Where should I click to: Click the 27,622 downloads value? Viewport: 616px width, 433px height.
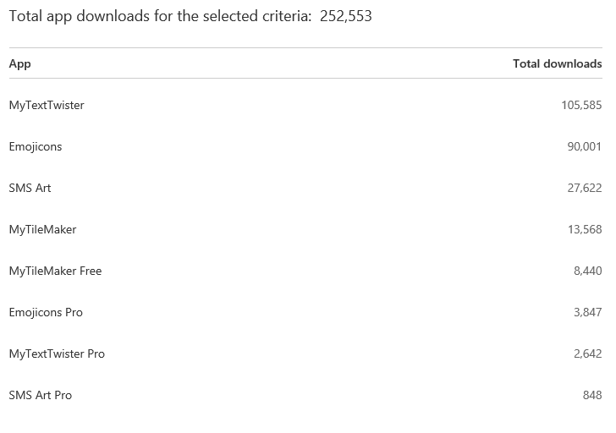584,188
